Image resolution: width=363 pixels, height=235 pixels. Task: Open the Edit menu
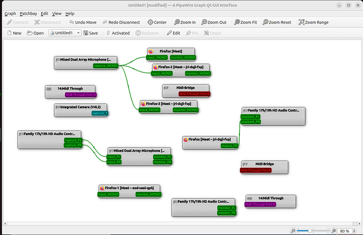(x=44, y=14)
